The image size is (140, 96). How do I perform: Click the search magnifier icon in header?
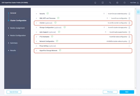[110, 3]
